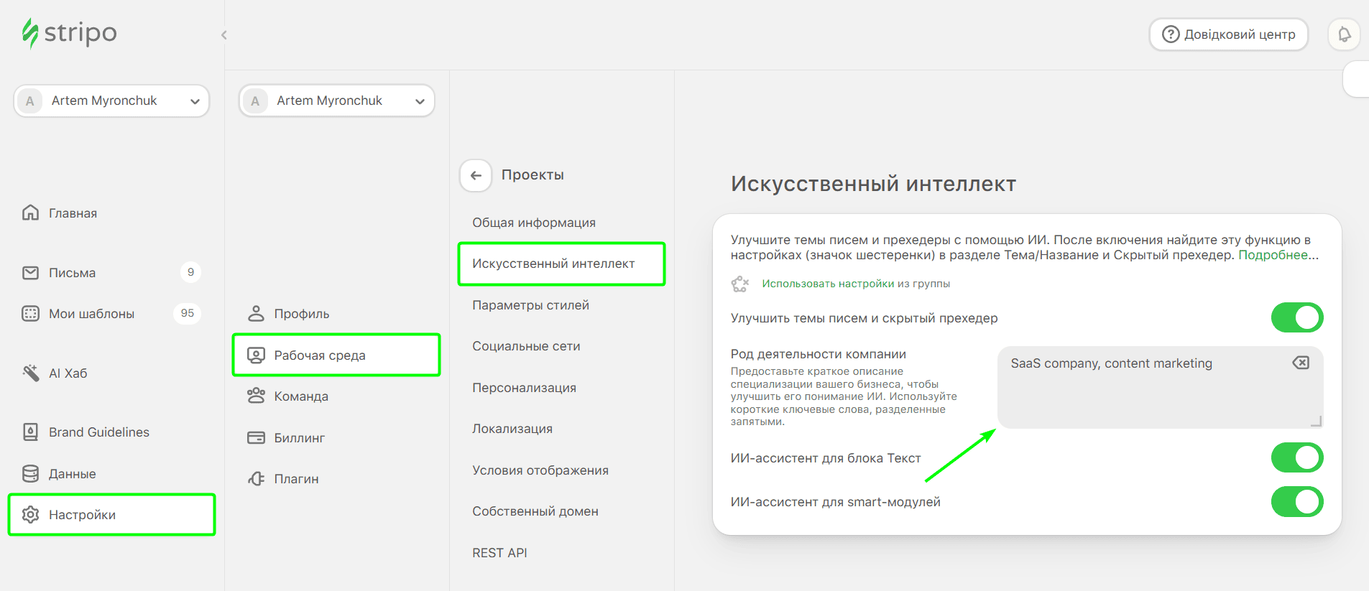
Task: Select the Искусственный интеллект menu item
Action: (561, 264)
